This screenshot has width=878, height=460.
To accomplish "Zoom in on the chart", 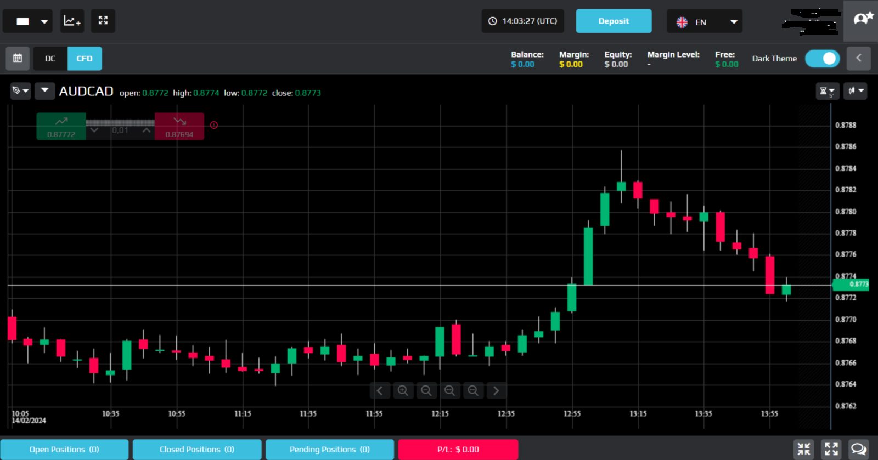I will (403, 390).
